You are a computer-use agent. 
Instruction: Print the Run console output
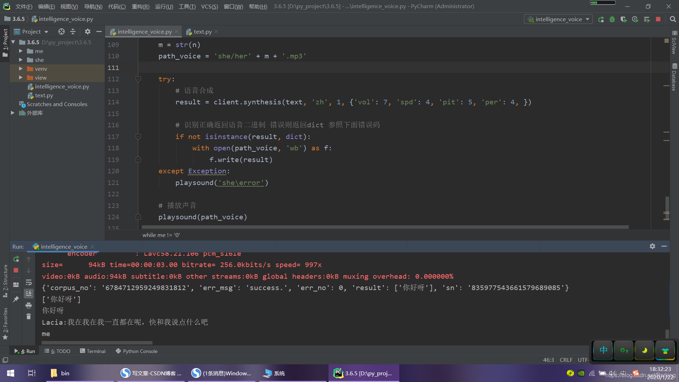point(29,305)
